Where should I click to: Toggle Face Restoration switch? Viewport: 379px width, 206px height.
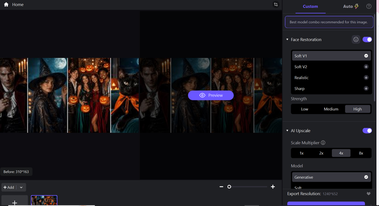[x=367, y=39]
